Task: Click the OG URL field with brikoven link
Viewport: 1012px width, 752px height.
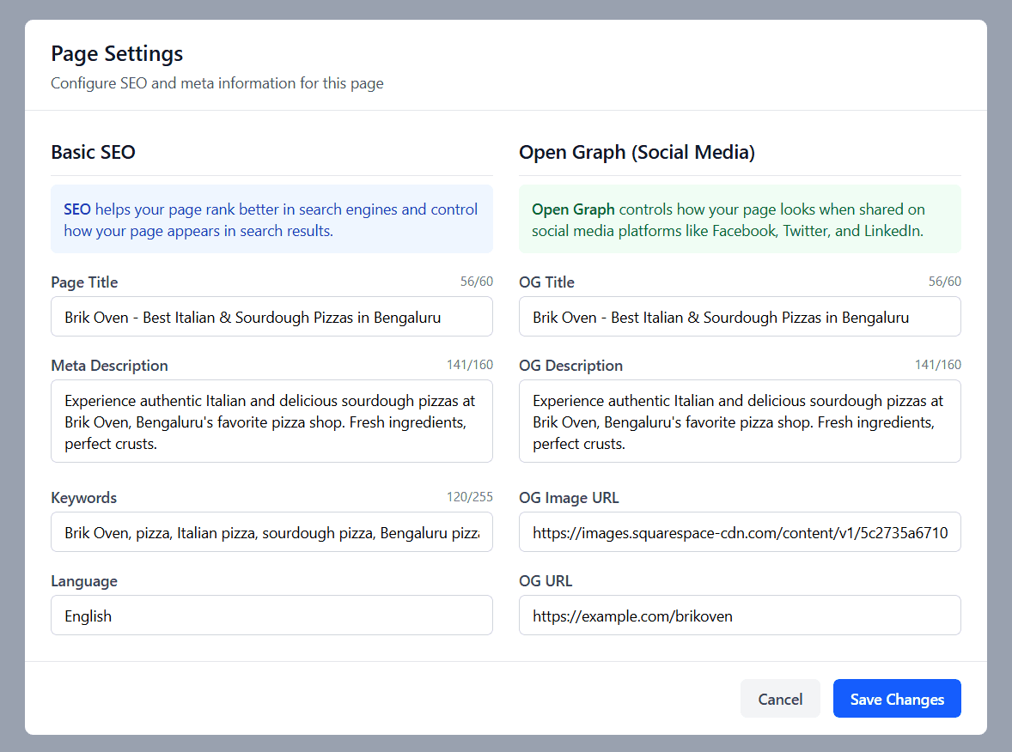Action: (739, 615)
